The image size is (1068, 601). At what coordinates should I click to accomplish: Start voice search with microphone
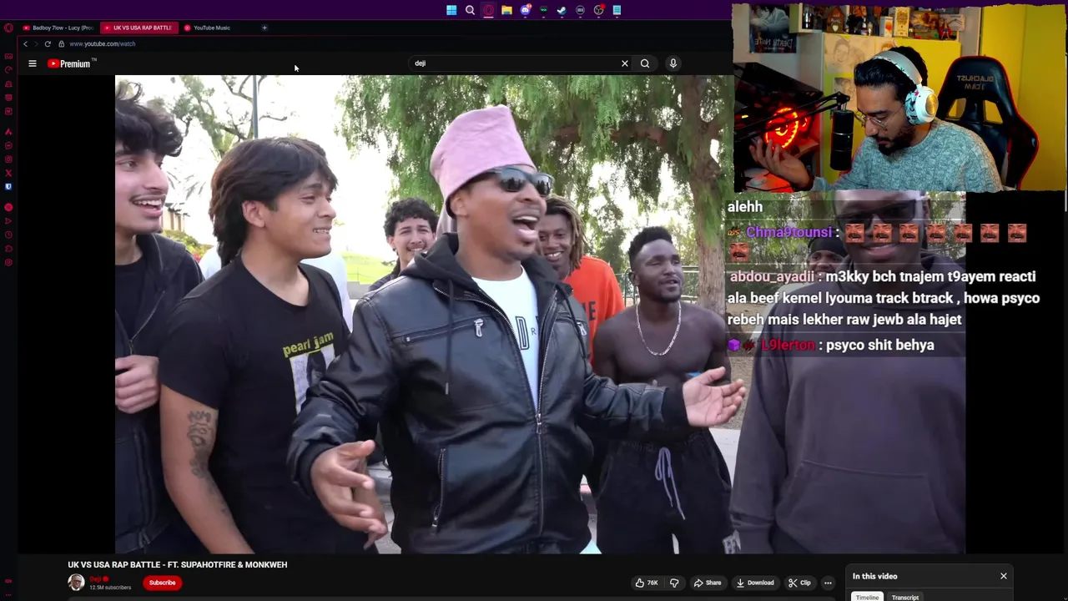673,63
